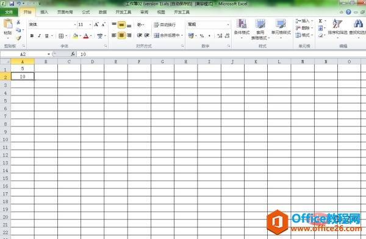Select cell A1 containing 5
The width and height of the screenshot is (366, 239).
(x=23, y=69)
